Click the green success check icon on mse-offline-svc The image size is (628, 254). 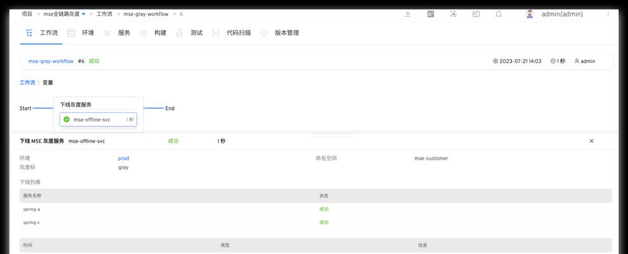tap(67, 119)
